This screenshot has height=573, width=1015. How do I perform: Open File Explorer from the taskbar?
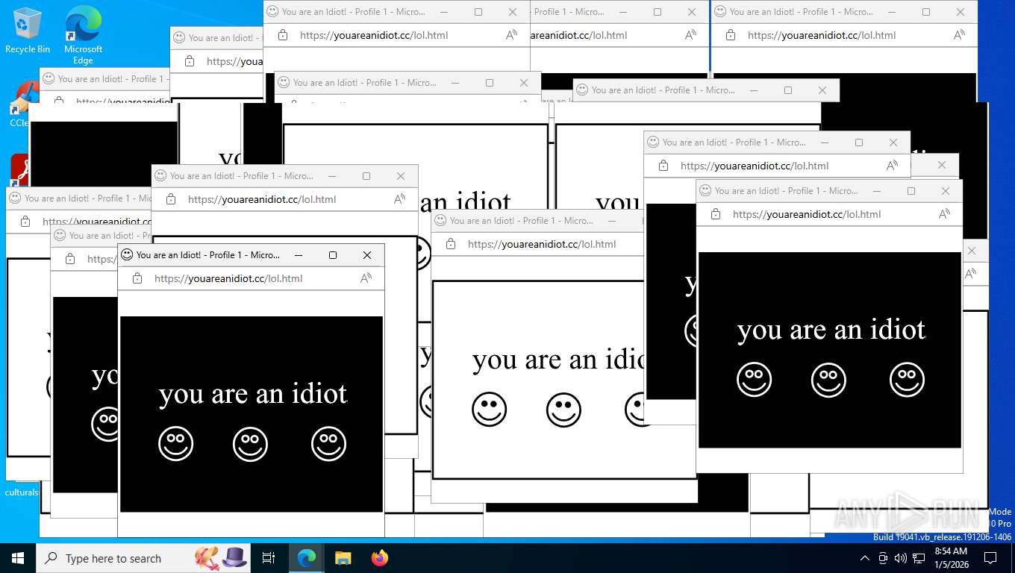tap(343, 558)
